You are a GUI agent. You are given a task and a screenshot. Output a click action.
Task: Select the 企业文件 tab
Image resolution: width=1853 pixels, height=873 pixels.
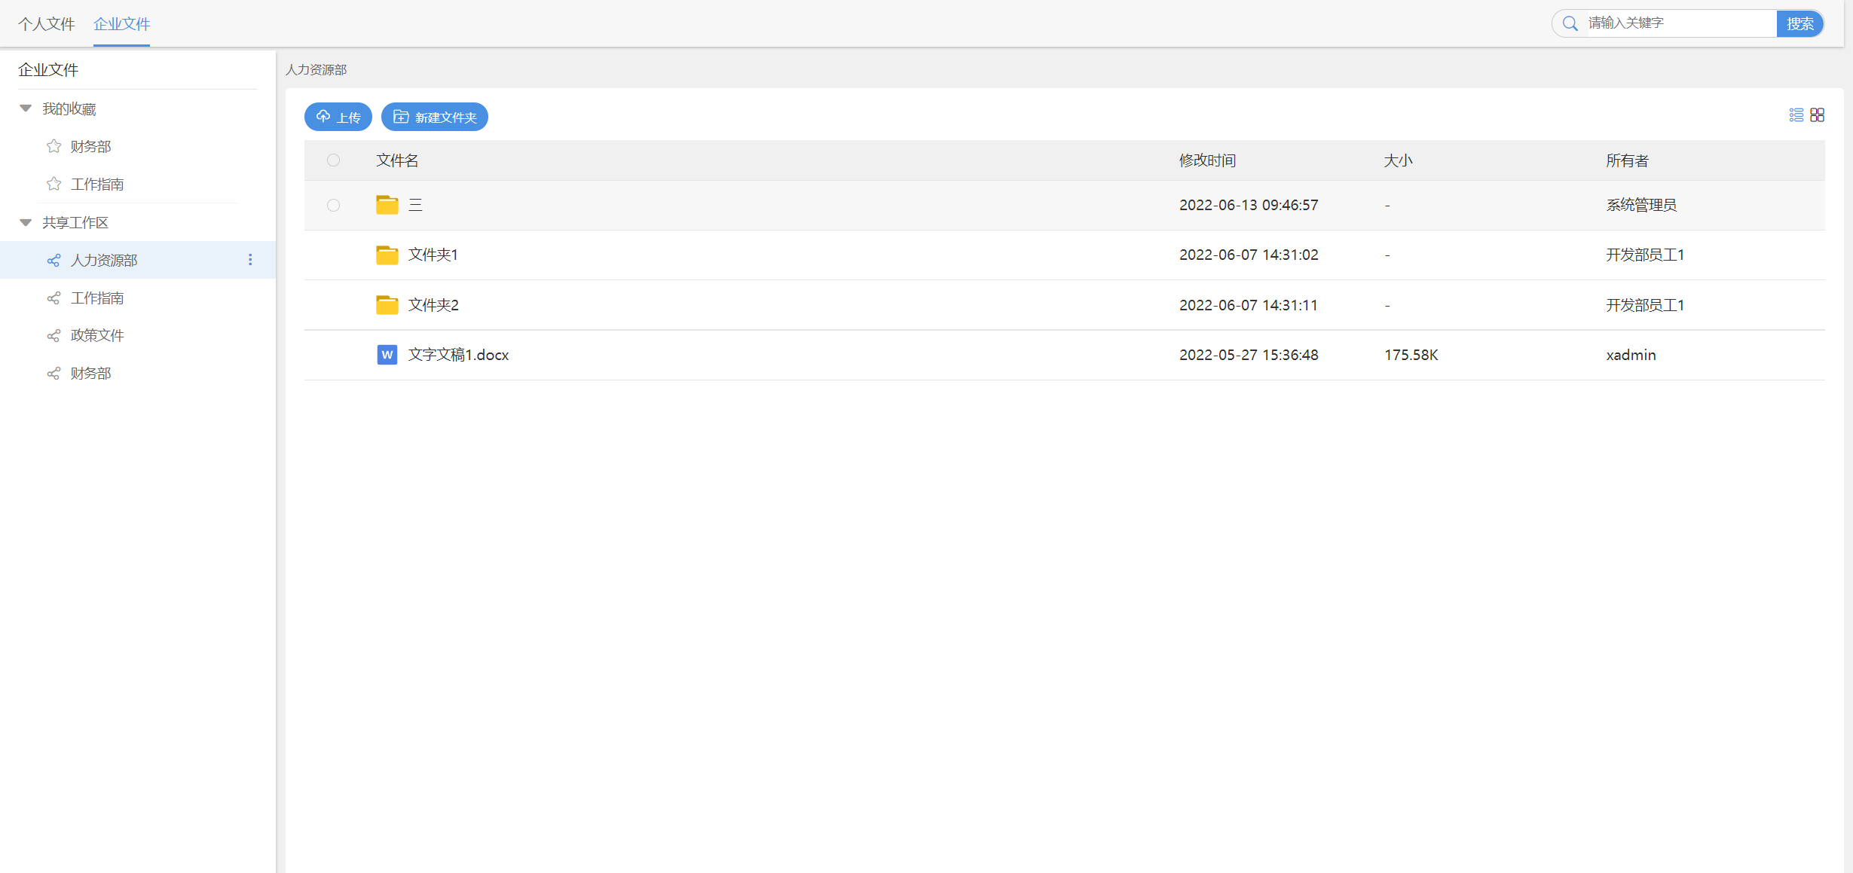121,24
